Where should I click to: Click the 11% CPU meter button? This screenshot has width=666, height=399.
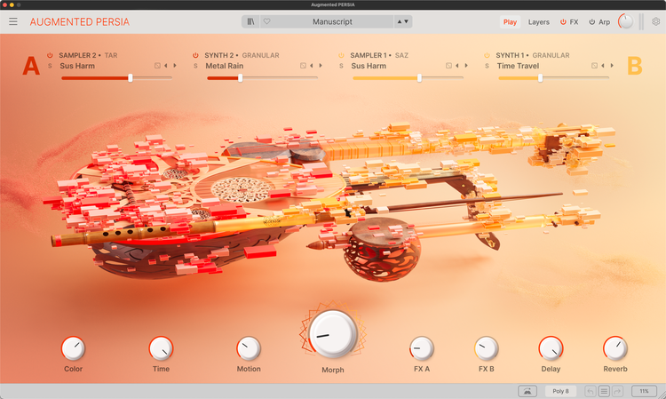click(644, 391)
